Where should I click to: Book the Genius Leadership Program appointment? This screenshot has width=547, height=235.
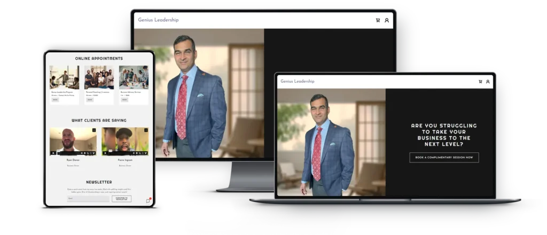(x=55, y=100)
